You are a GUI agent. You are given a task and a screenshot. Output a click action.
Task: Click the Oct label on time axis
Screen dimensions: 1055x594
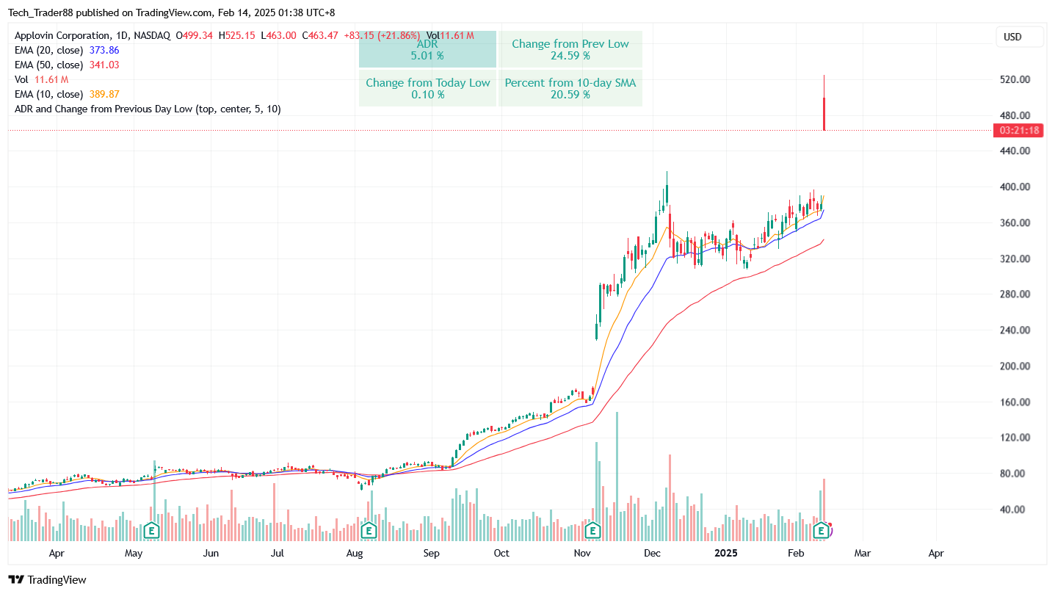pyautogui.click(x=501, y=553)
